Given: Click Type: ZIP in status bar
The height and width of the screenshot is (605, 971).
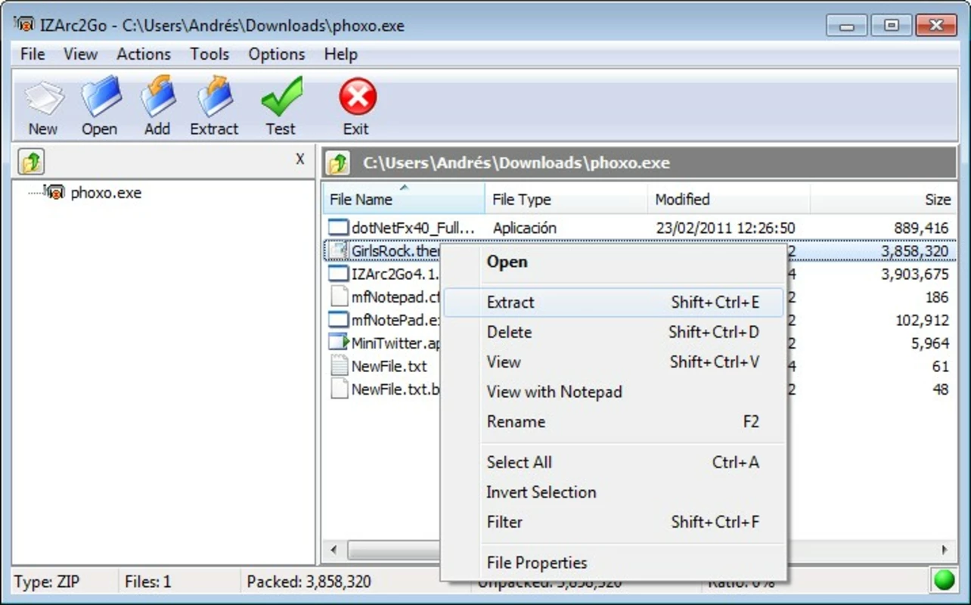Looking at the screenshot, I should (46, 582).
